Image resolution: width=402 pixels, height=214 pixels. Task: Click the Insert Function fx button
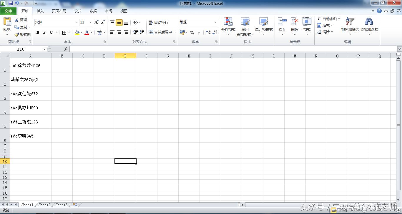tap(66, 49)
